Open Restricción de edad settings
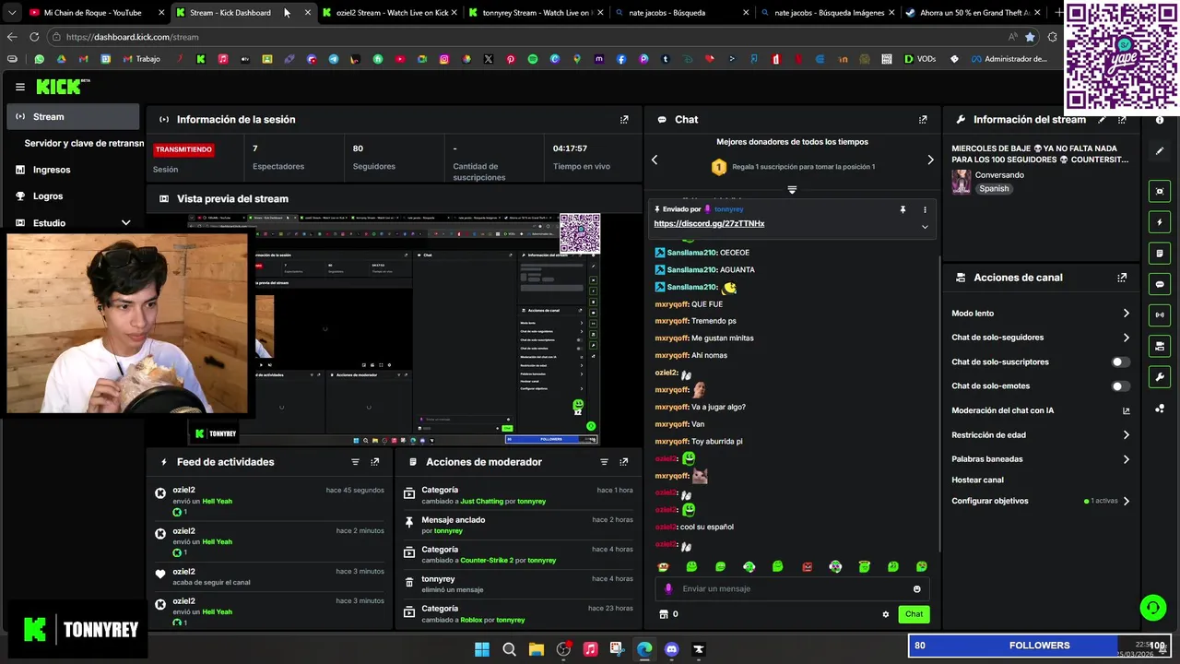 1041,435
